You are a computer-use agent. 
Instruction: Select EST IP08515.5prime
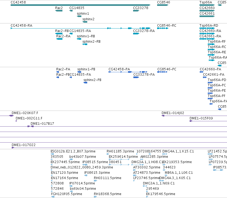click(x=85, y=165)
